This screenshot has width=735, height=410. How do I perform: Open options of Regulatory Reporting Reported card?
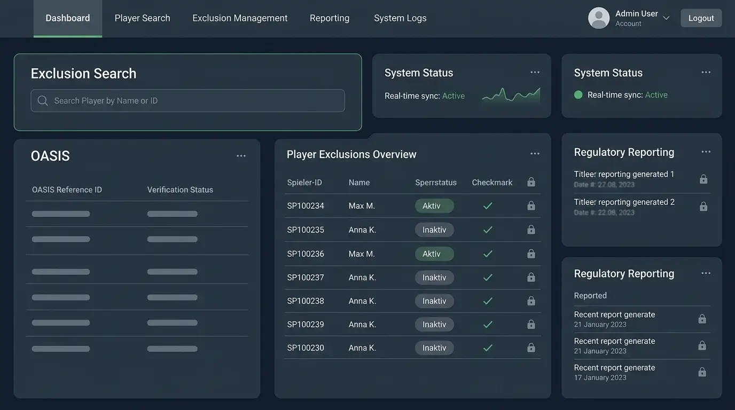706,273
